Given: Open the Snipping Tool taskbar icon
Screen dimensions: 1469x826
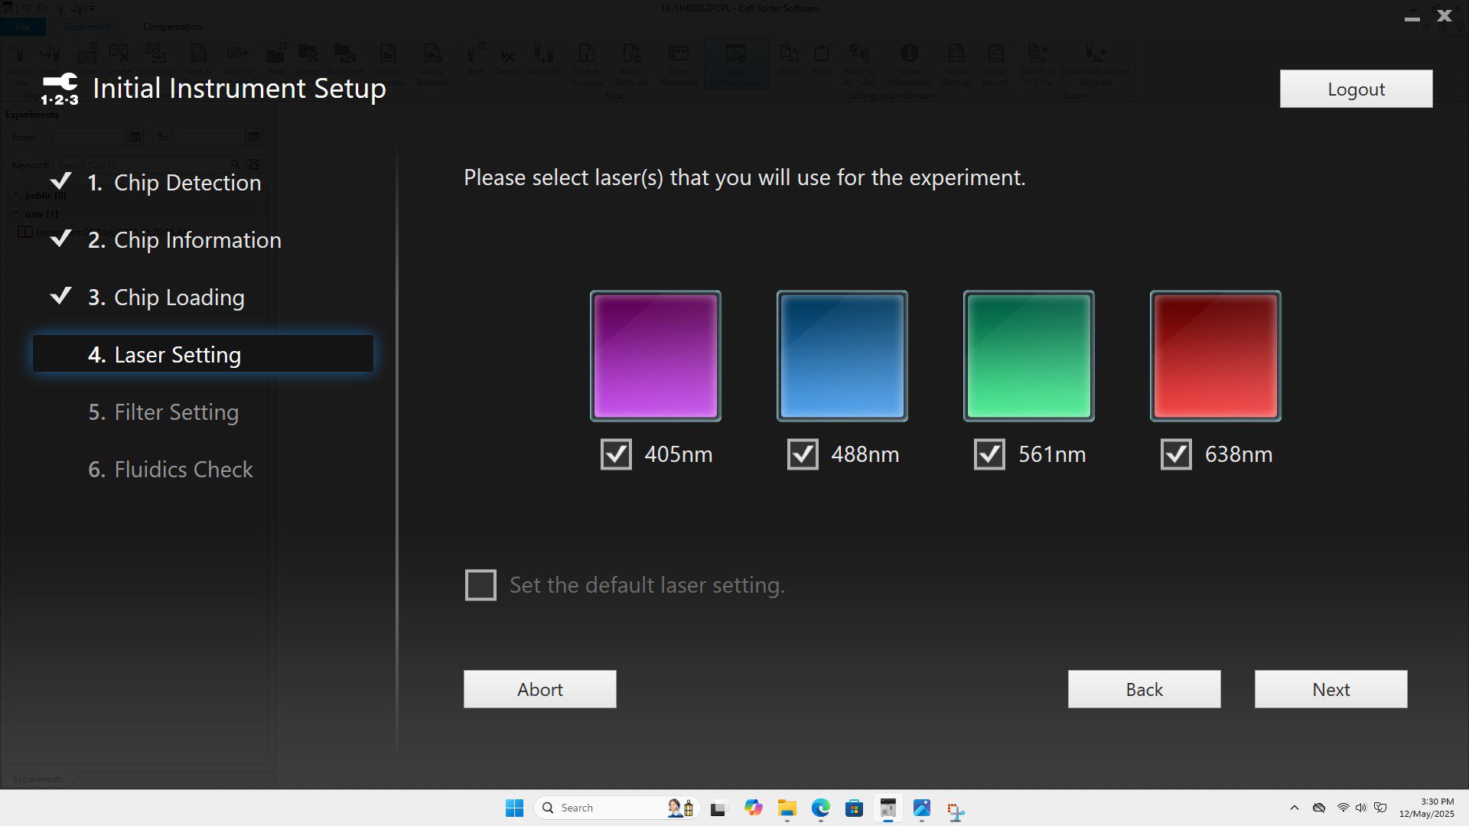Looking at the screenshot, I should pos(955,809).
